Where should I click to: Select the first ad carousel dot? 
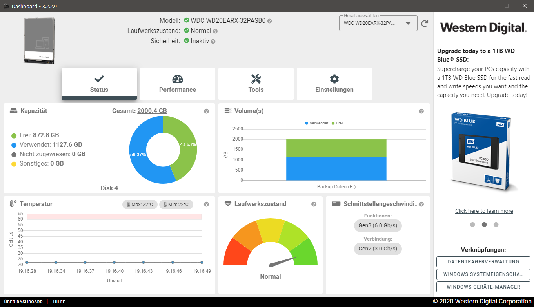472,225
